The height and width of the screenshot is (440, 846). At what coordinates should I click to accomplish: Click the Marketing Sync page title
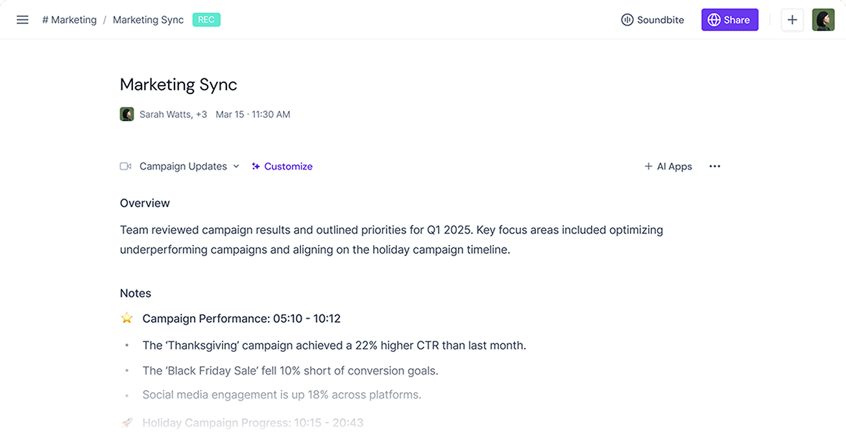[178, 84]
